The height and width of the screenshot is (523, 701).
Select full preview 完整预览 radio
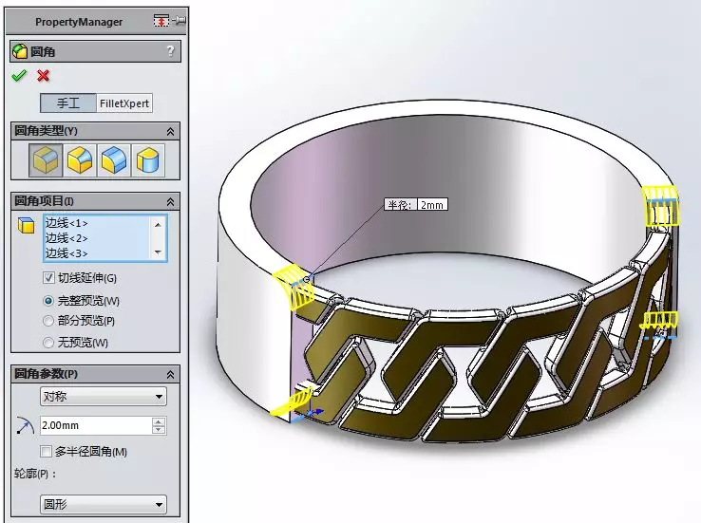(x=48, y=301)
